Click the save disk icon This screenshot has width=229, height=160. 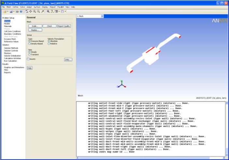11,11
